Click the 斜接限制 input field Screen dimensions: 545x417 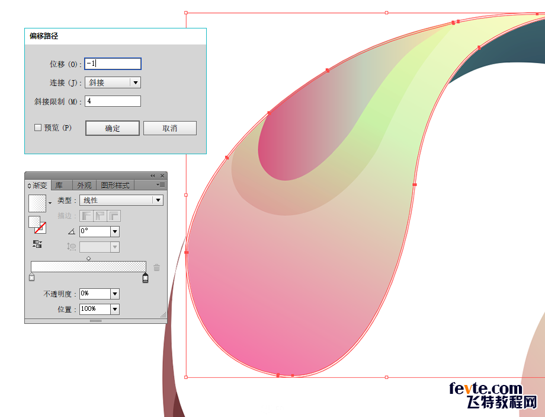[113, 101]
